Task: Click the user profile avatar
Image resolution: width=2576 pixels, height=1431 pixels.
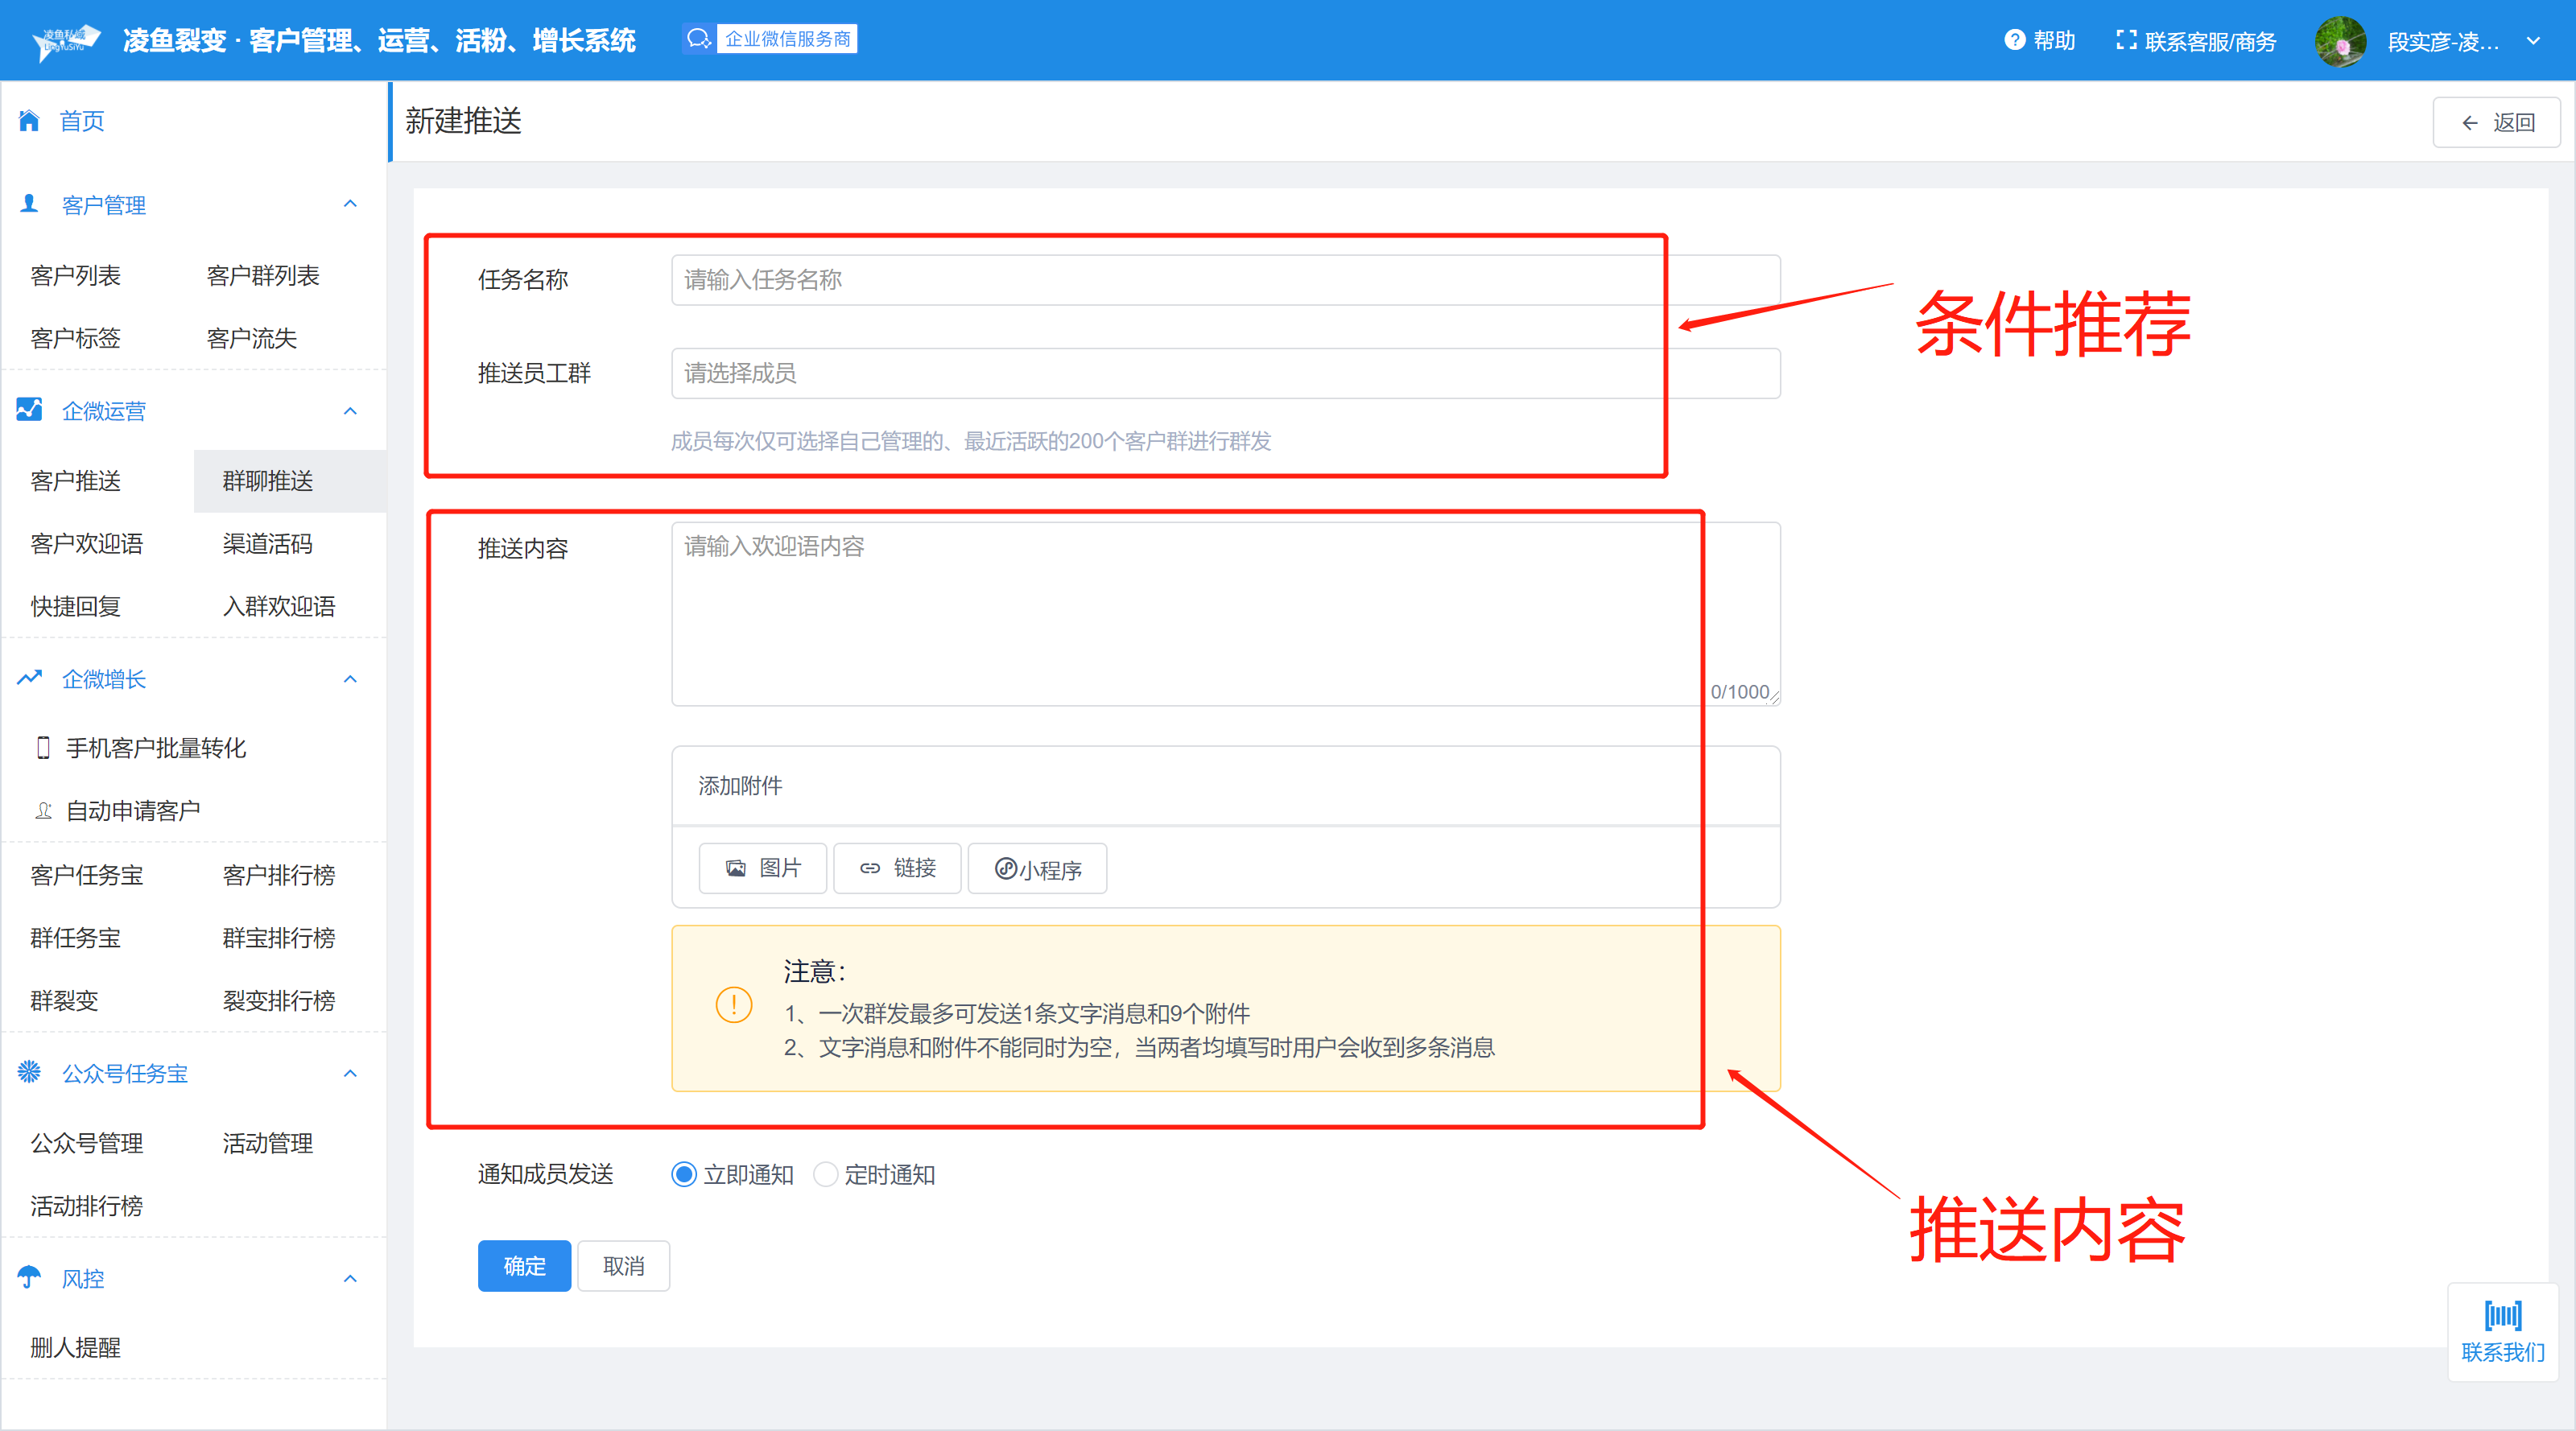Action: pos(2340,41)
